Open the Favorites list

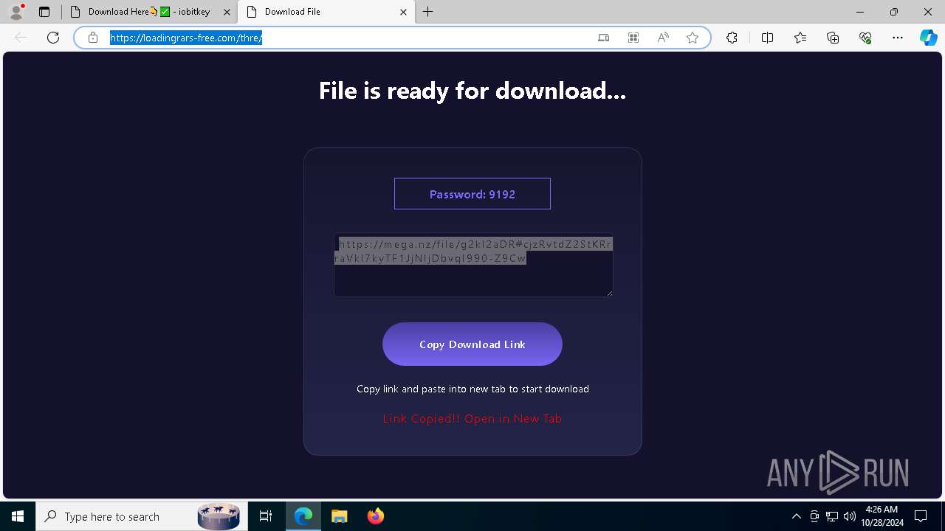click(x=800, y=38)
